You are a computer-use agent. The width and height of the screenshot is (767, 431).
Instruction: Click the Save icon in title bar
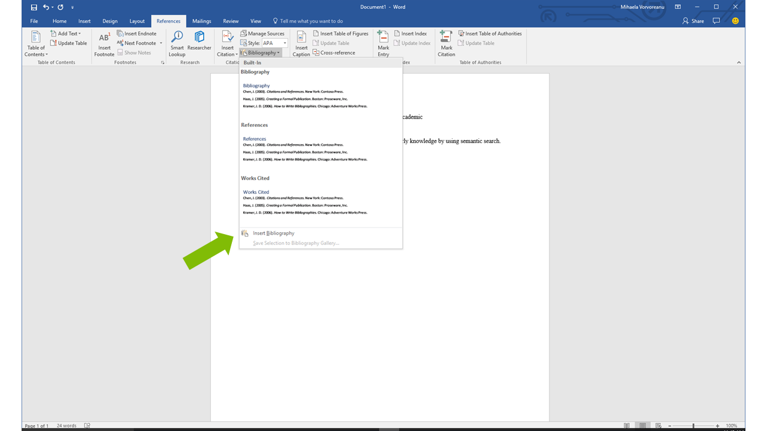[34, 7]
